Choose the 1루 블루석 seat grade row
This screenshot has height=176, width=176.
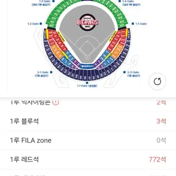[88, 121]
